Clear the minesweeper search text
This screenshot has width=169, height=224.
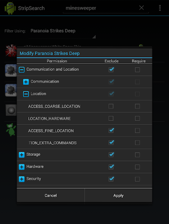pos(142,8)
